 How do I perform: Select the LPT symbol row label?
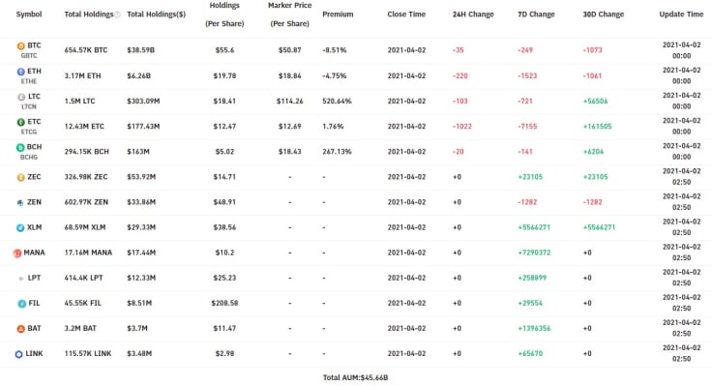(x=34, y=278)
